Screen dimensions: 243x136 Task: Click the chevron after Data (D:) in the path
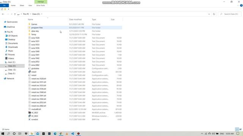pos(42,14)
